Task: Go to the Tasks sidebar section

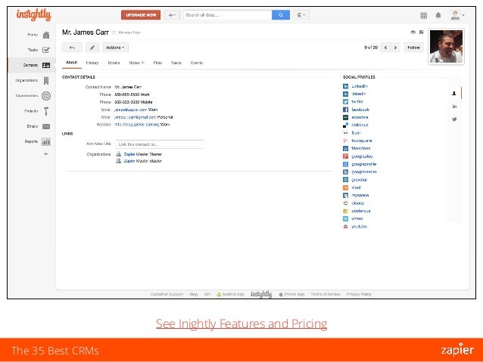Action: pyautogui.click(x=39, y=50)
